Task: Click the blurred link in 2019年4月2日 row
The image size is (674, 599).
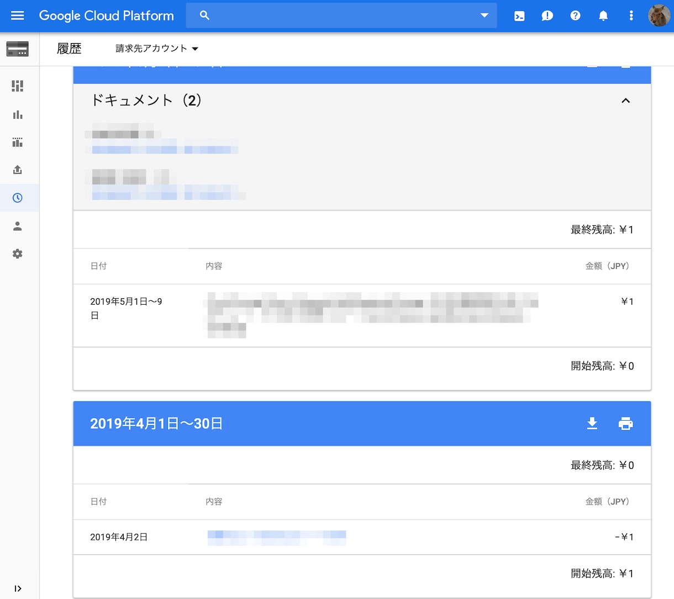Action: pyautogui.click(x=277, y=537)
